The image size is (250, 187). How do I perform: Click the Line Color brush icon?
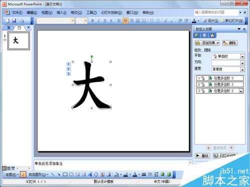126,175
